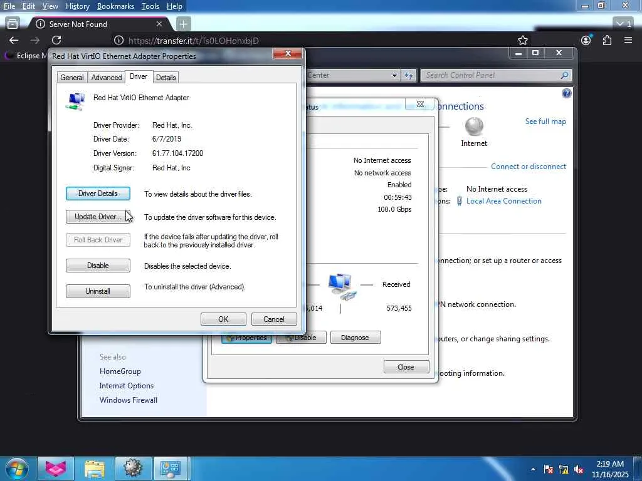Show hidden tray icons arrow
The image size is (642, 481).
(533, 470)
